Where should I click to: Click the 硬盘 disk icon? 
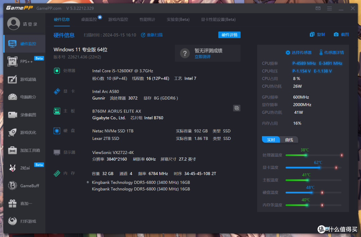[x=57, y=131]
